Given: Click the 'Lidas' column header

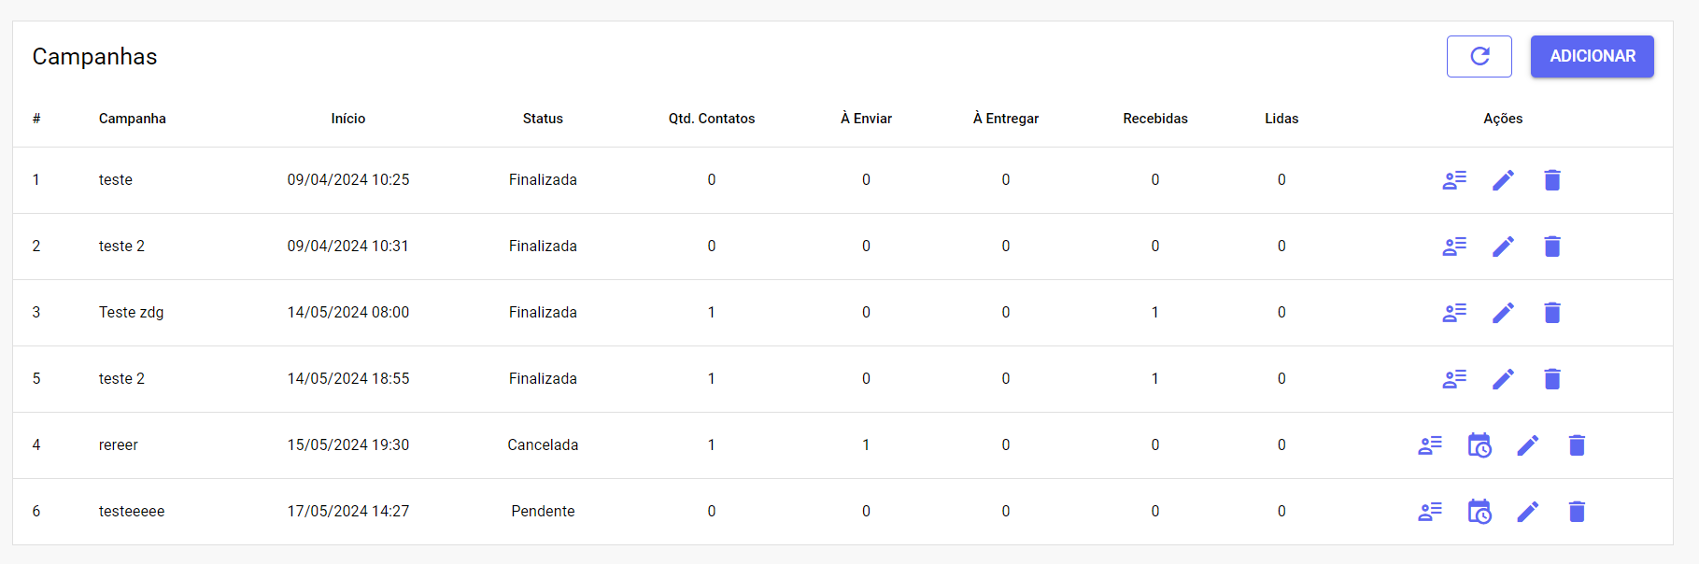Looking at the screenshot, I should coord(1281,119).
